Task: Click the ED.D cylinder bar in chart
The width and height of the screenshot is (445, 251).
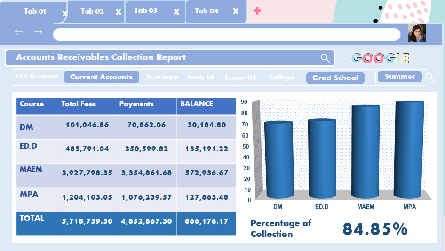Action: (x=322, y=158)
